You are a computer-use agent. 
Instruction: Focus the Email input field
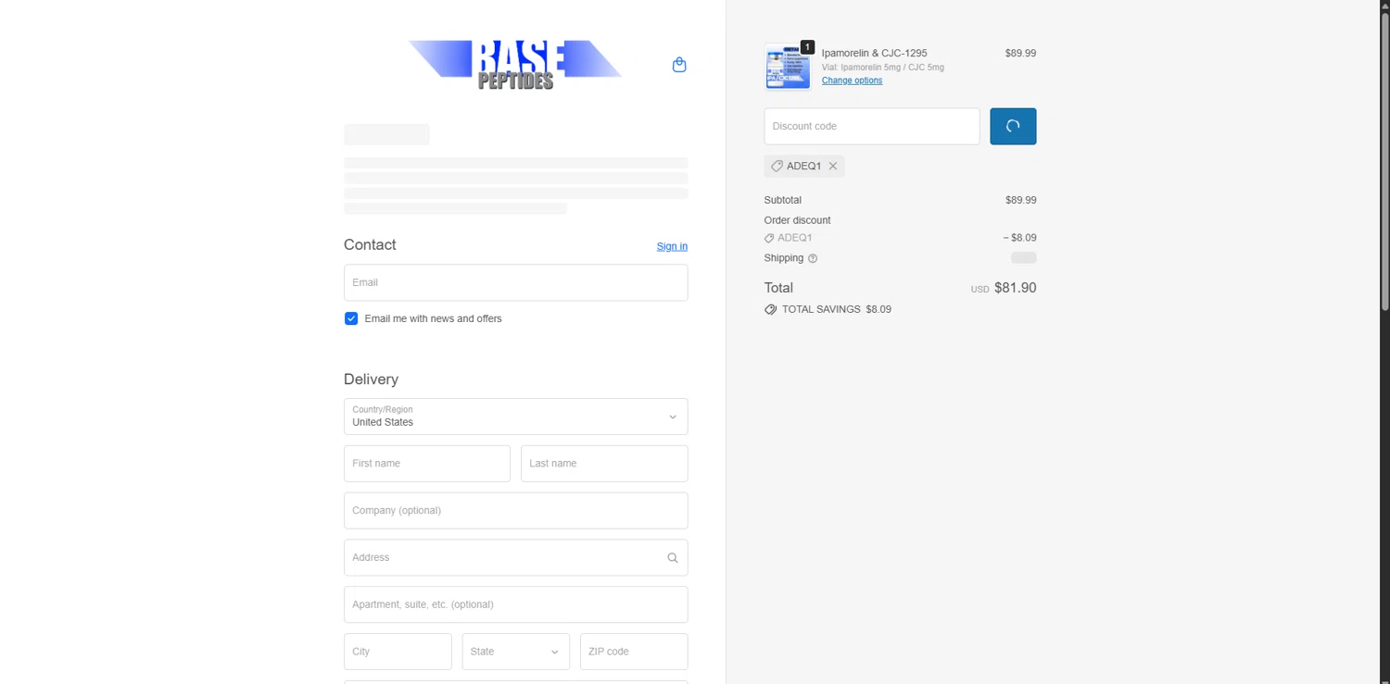click(x=515, y=282)
